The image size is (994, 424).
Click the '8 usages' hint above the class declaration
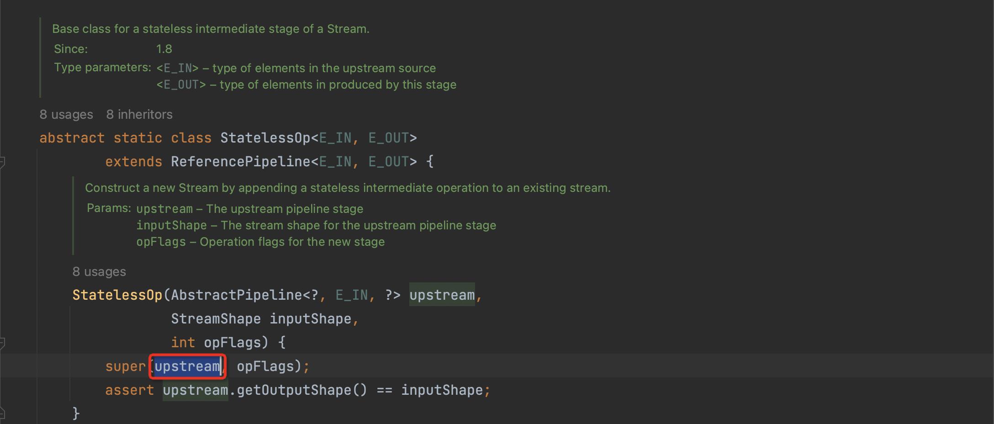tap(66, 114)
